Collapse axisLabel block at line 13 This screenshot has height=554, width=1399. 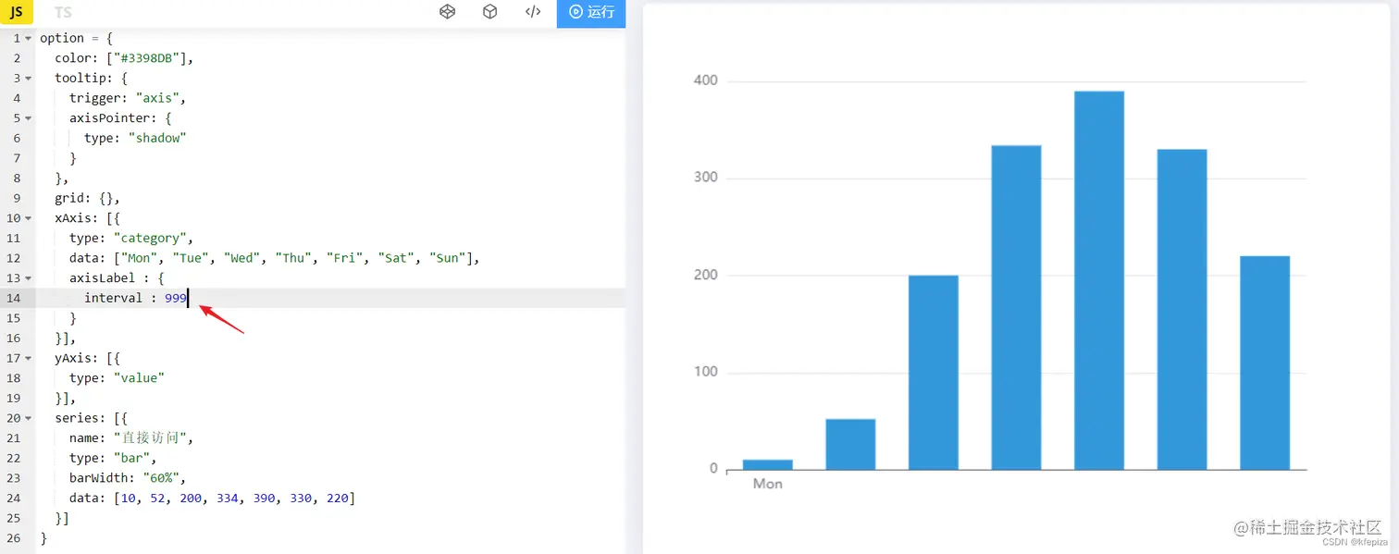tap(29, 278)
